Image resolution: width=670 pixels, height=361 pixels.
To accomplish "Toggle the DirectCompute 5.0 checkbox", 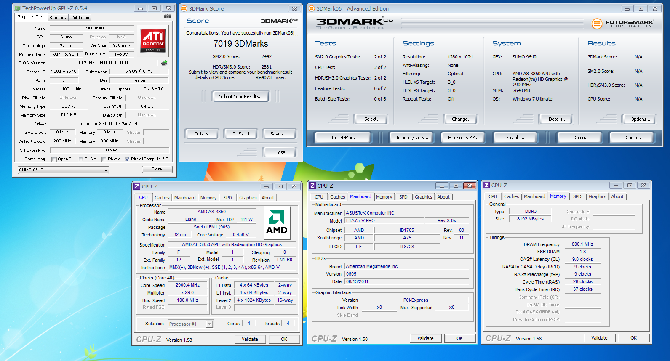I will tap(127, 159).
